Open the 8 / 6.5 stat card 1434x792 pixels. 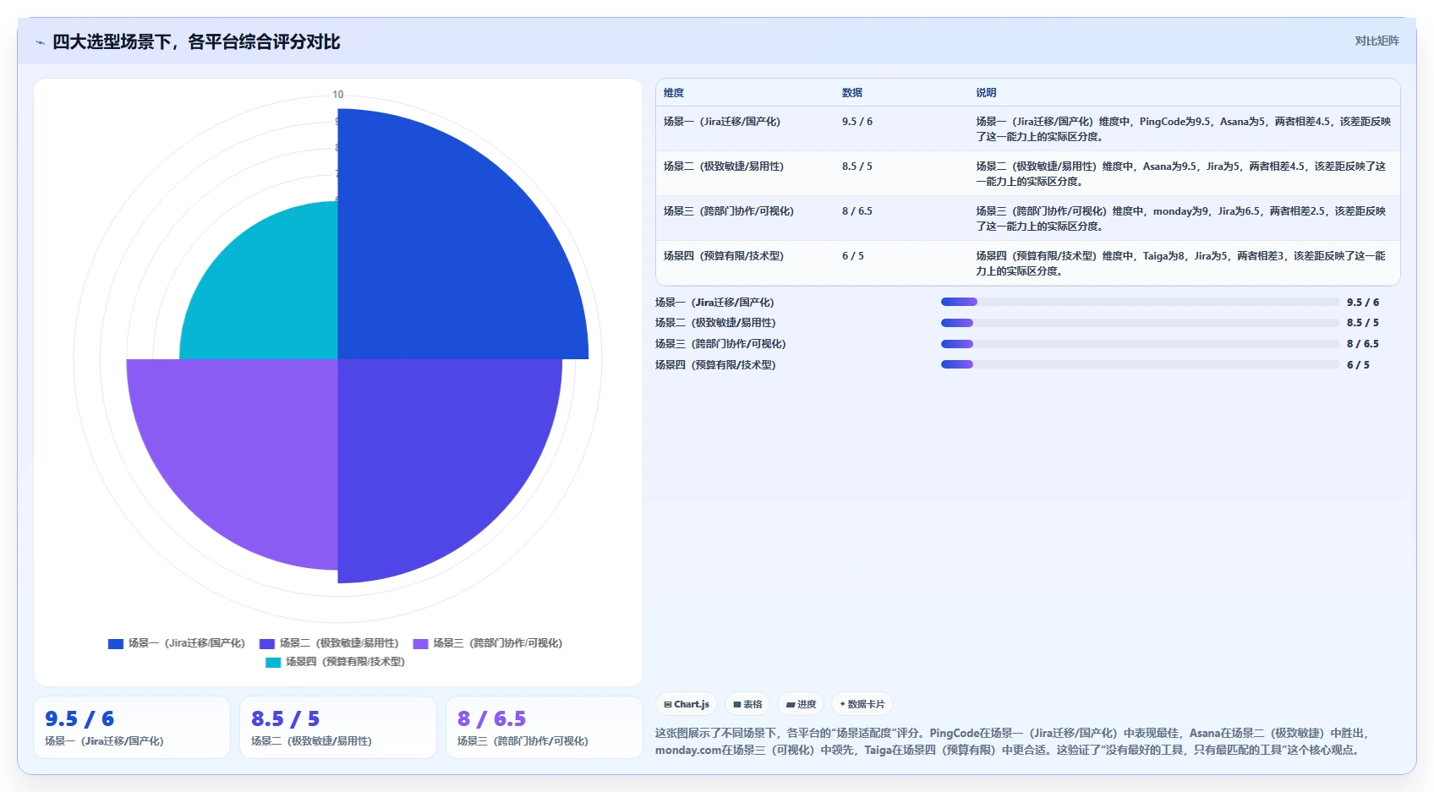pos(545,728)
